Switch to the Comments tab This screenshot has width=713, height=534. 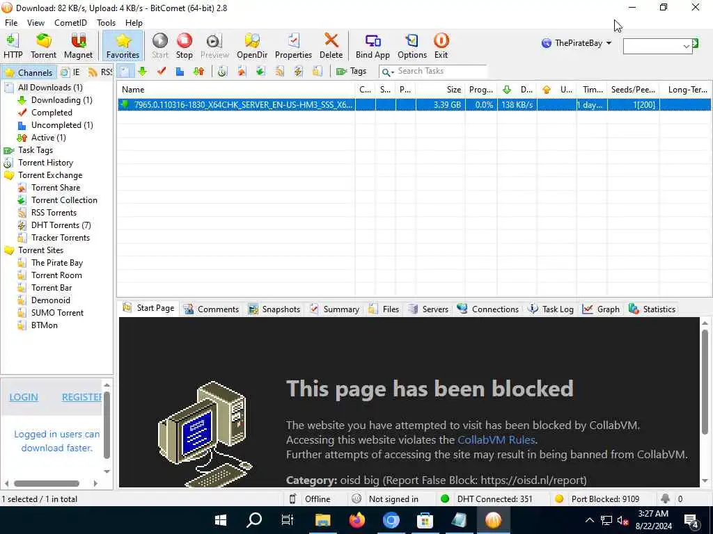tap(211, 309)
